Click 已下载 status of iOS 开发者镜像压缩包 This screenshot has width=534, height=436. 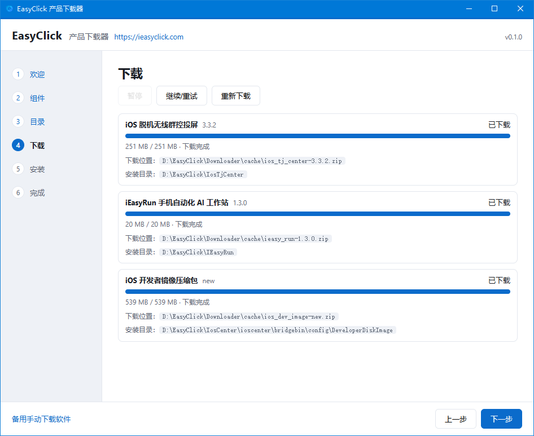point(499,280)
